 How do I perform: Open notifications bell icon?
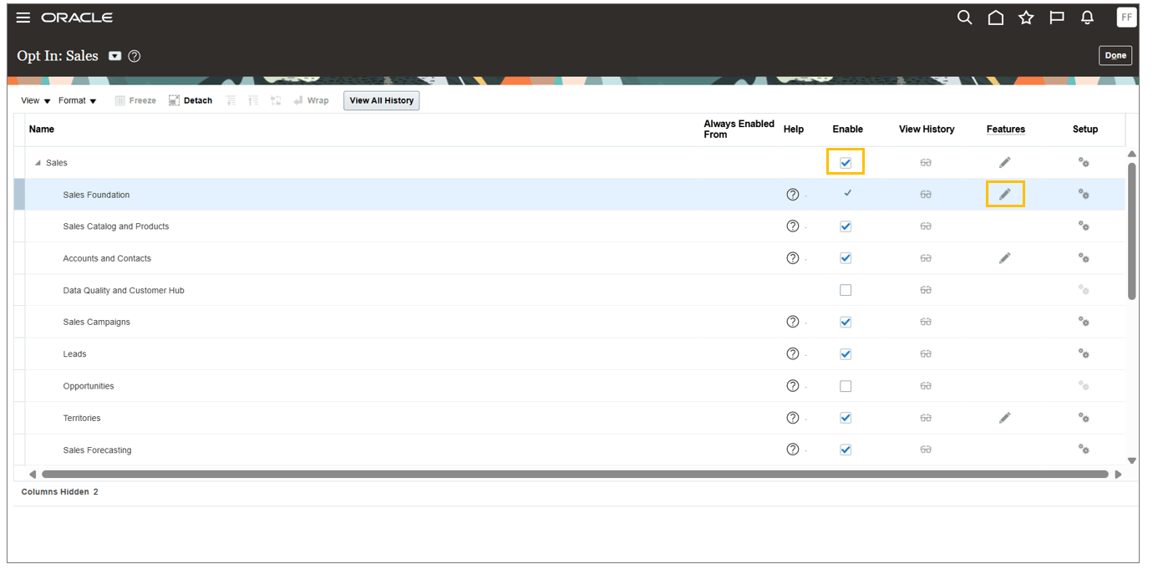pyautogui.click(x=1087, y=18)
